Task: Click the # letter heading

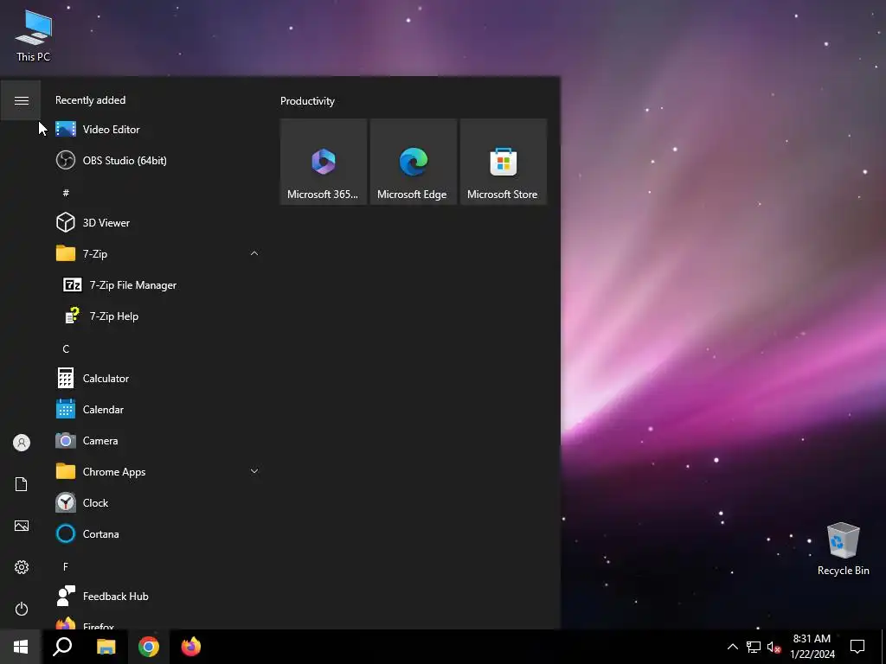Action: (x=66, y=193)
